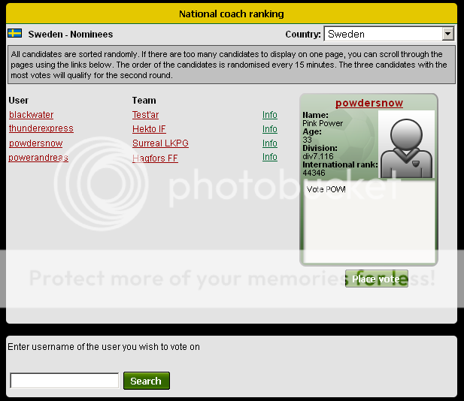The height and width of the screenshot is (401, 464).
Task: Click the Swedish flag icon
Action: click(x=14, y=34)
